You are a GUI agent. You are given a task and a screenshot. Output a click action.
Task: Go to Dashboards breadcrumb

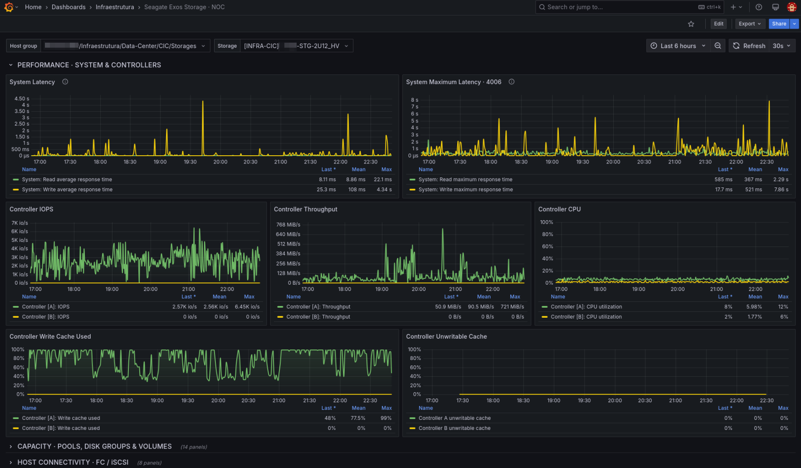(68, 7)
